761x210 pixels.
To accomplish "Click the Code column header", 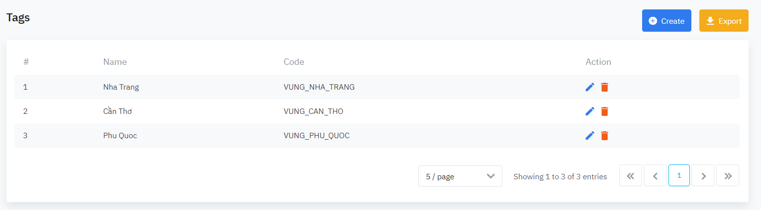I will click(294, 62).
